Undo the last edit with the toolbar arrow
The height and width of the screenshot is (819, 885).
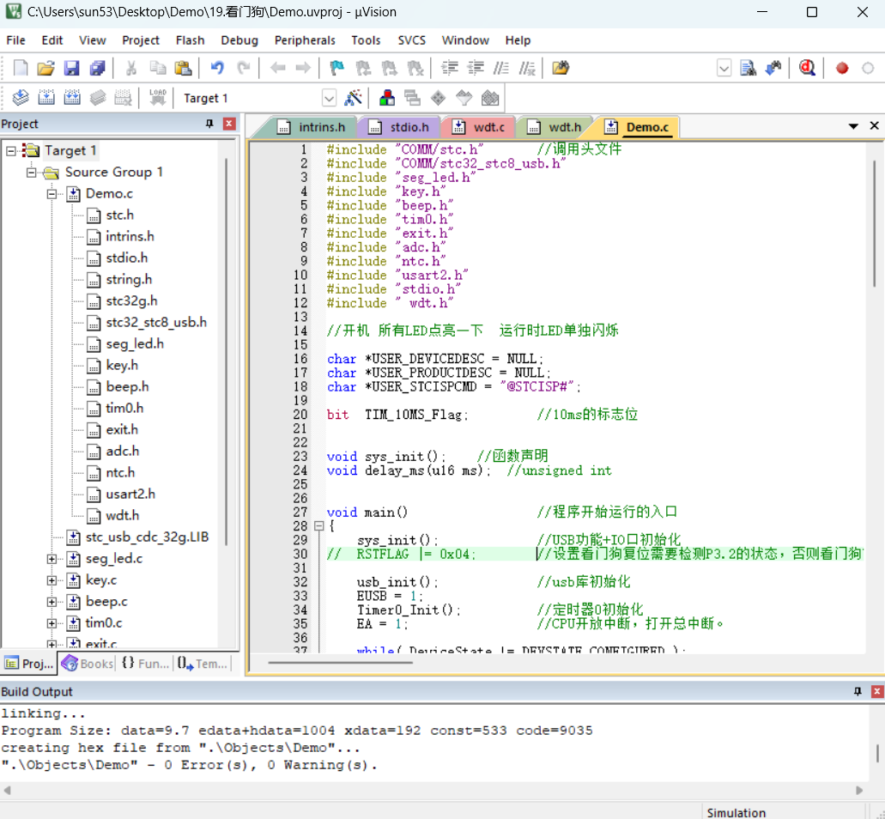point(217,69)
